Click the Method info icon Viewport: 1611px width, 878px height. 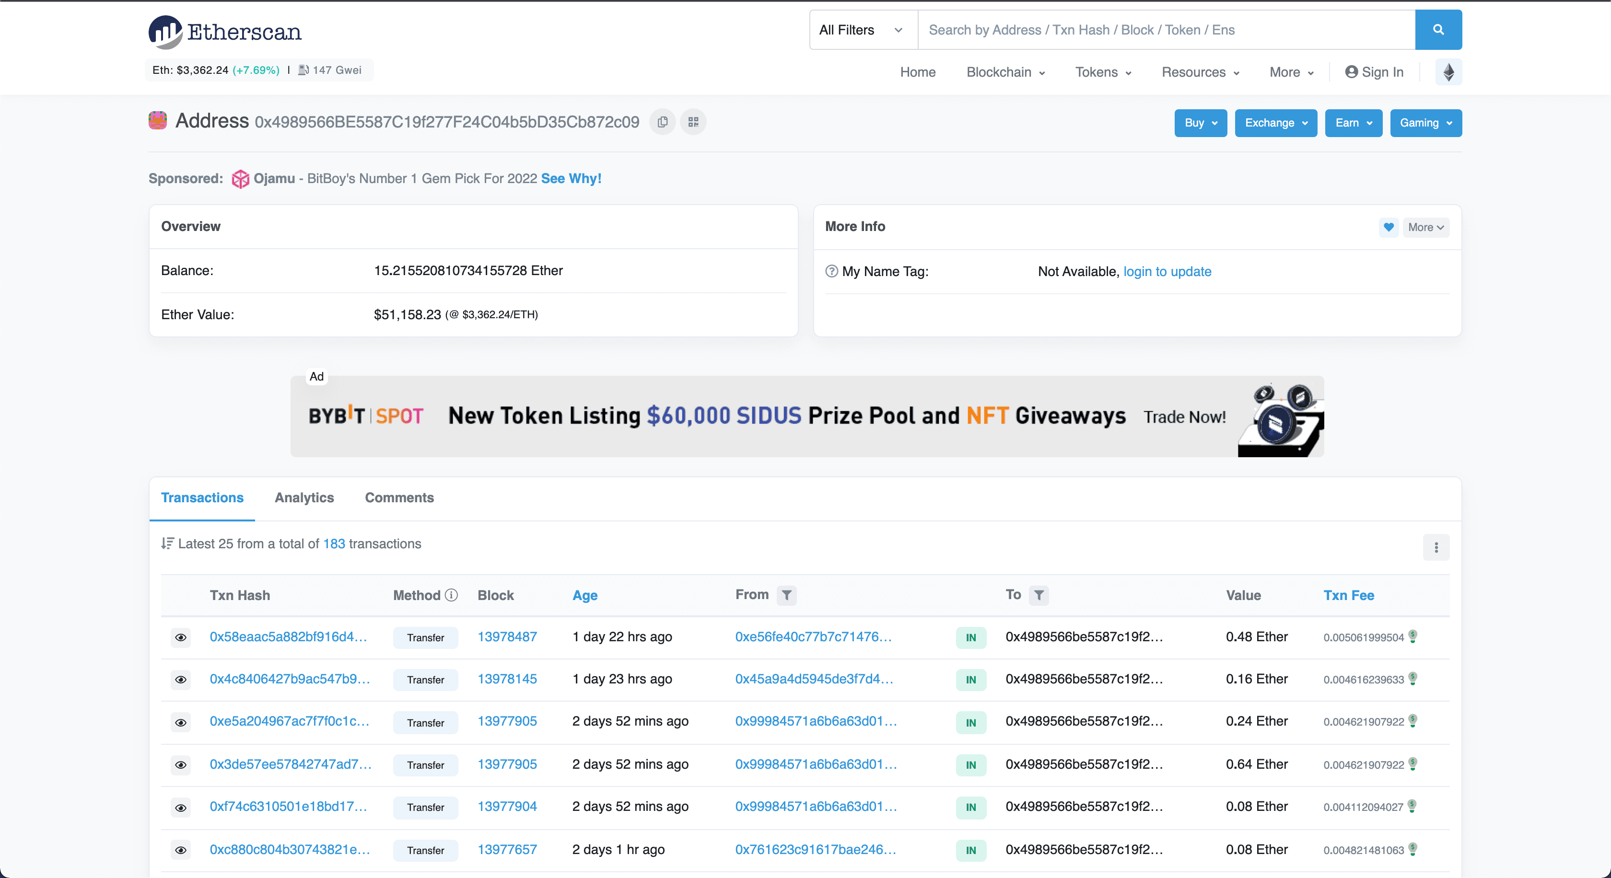451,596
